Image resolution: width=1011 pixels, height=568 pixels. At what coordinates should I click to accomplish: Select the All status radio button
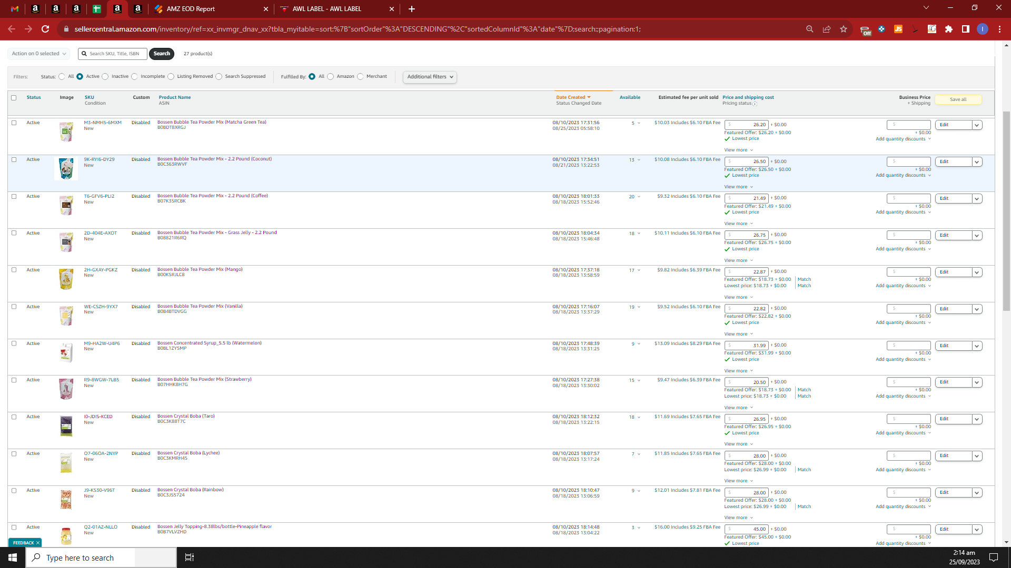[62, 77]
